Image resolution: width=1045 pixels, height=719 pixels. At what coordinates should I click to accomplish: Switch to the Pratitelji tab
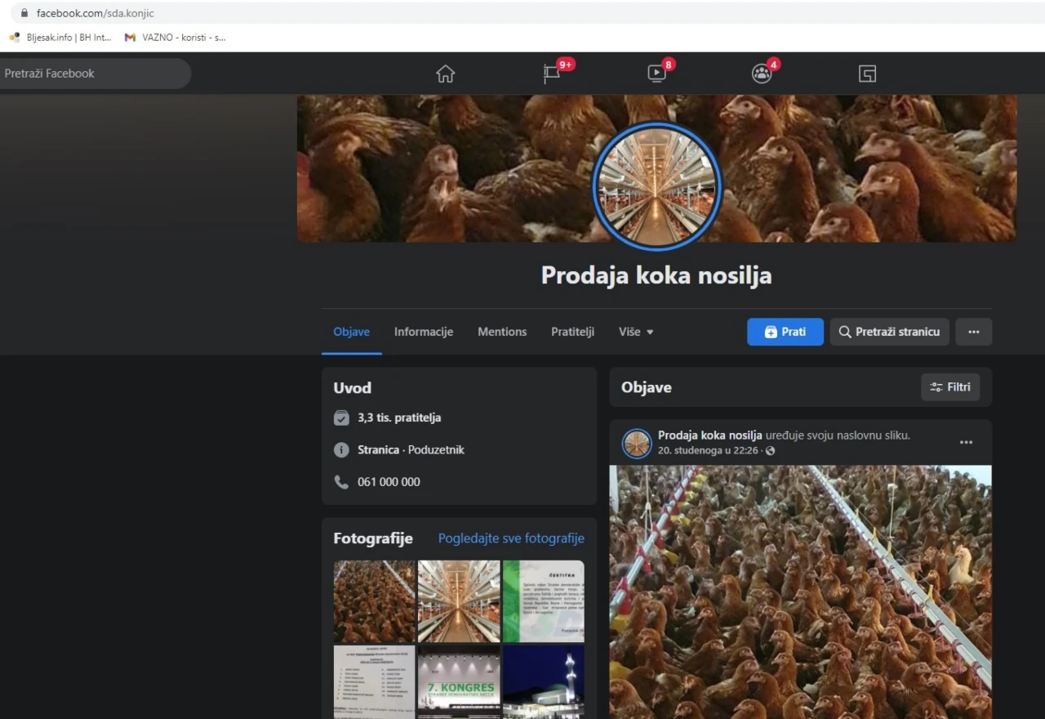pyautogui.click(x=572, y=332)
